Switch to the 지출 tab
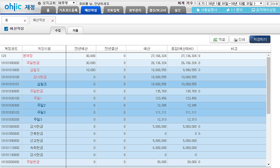Screen dimensions: 280x168 (75, 30)
